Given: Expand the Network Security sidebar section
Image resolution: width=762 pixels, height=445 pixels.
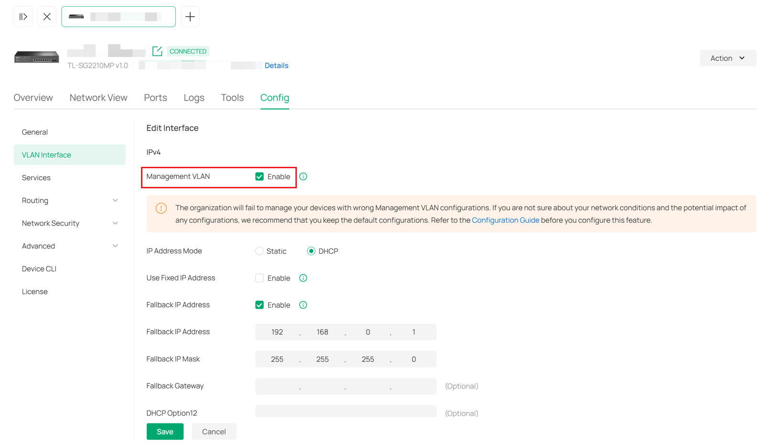Looking at the screenshot, I should 70,223.
